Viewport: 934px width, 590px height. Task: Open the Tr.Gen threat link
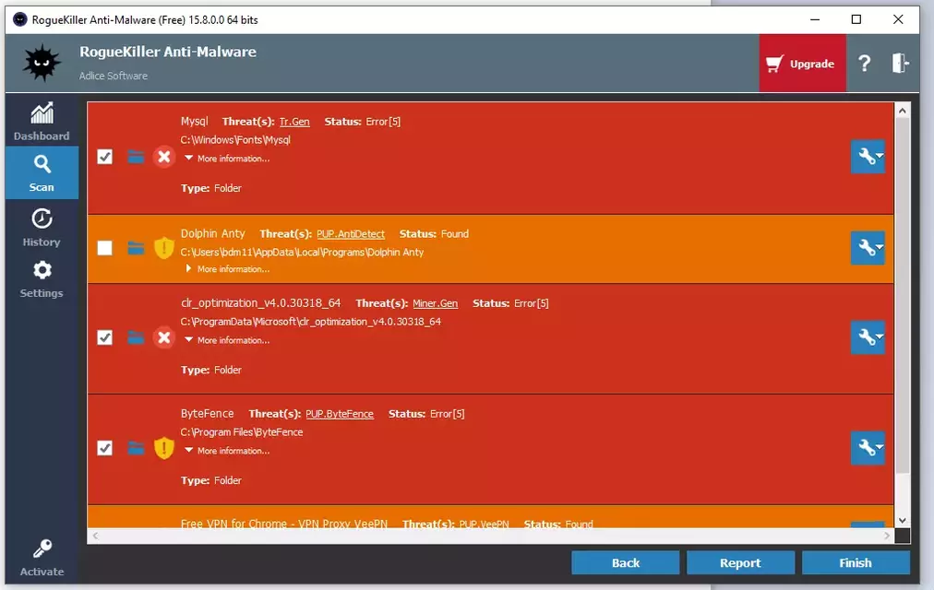[294, 122]
